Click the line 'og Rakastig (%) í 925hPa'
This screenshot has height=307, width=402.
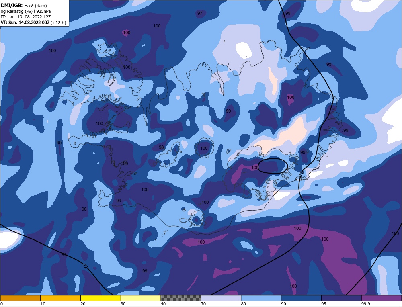pos(26,11)
